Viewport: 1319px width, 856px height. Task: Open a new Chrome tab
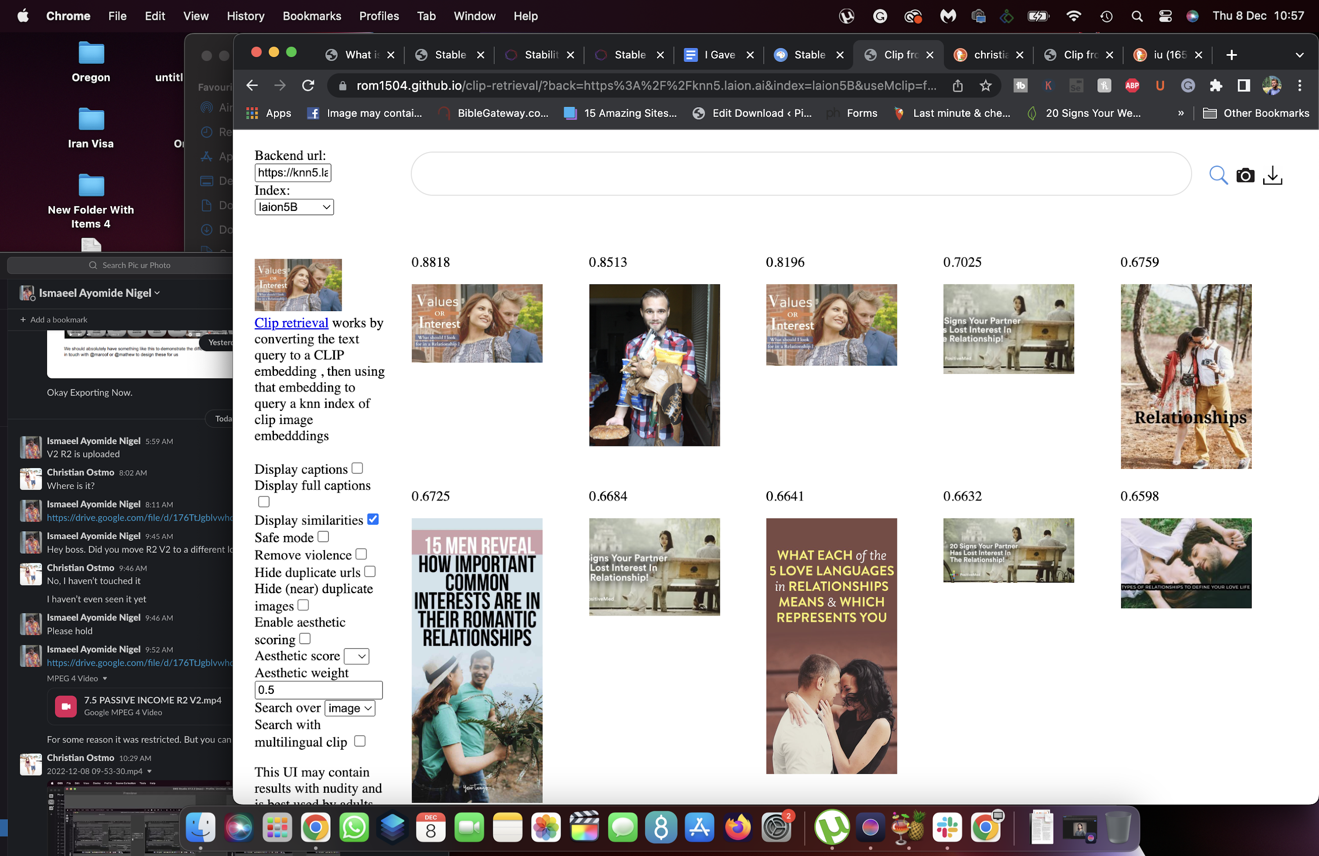[1232, 55]
